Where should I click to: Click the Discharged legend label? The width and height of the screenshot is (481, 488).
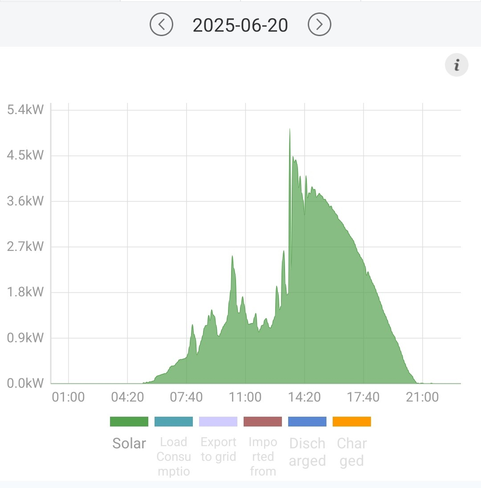point(307,452)
